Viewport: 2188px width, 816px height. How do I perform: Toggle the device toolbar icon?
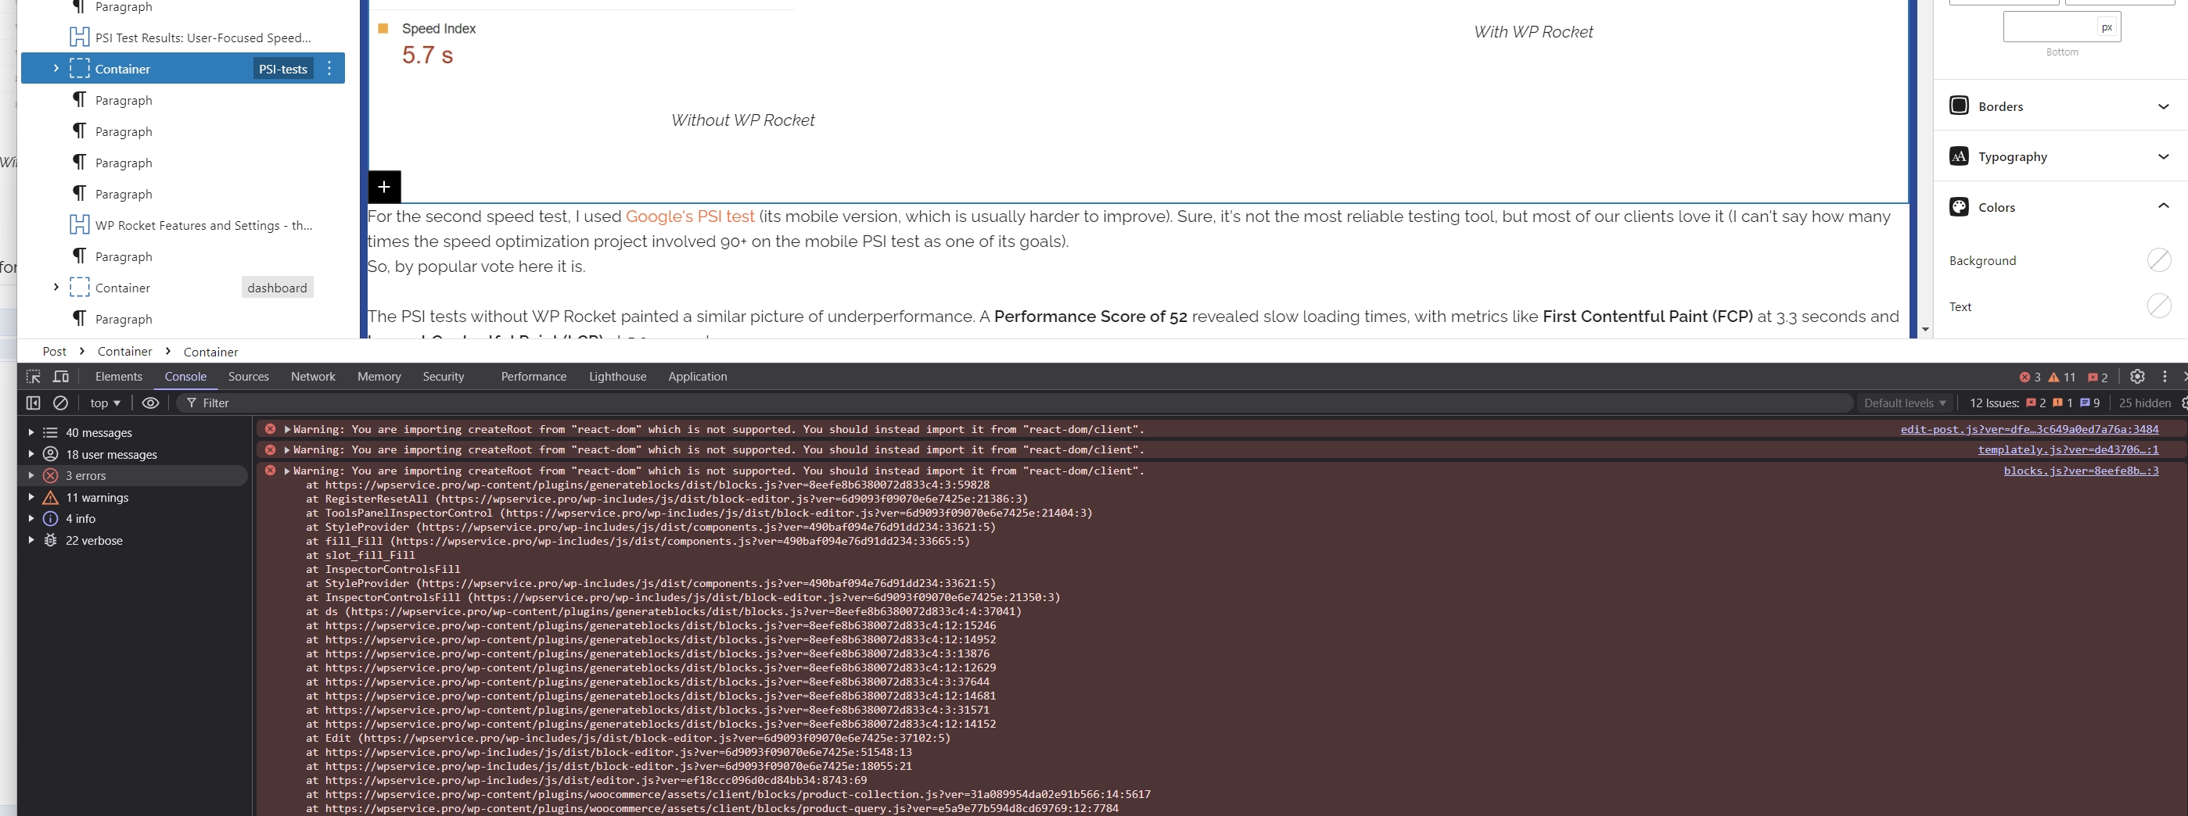tap(61, 377)
